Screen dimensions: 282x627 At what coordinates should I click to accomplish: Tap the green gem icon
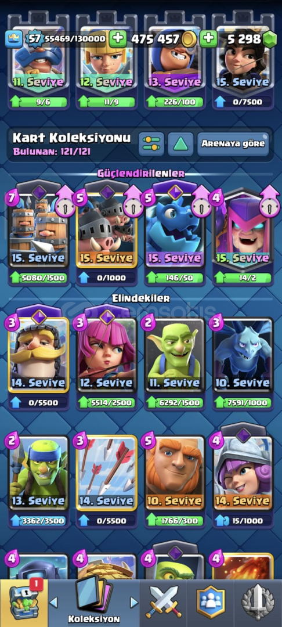pos(270,39)
